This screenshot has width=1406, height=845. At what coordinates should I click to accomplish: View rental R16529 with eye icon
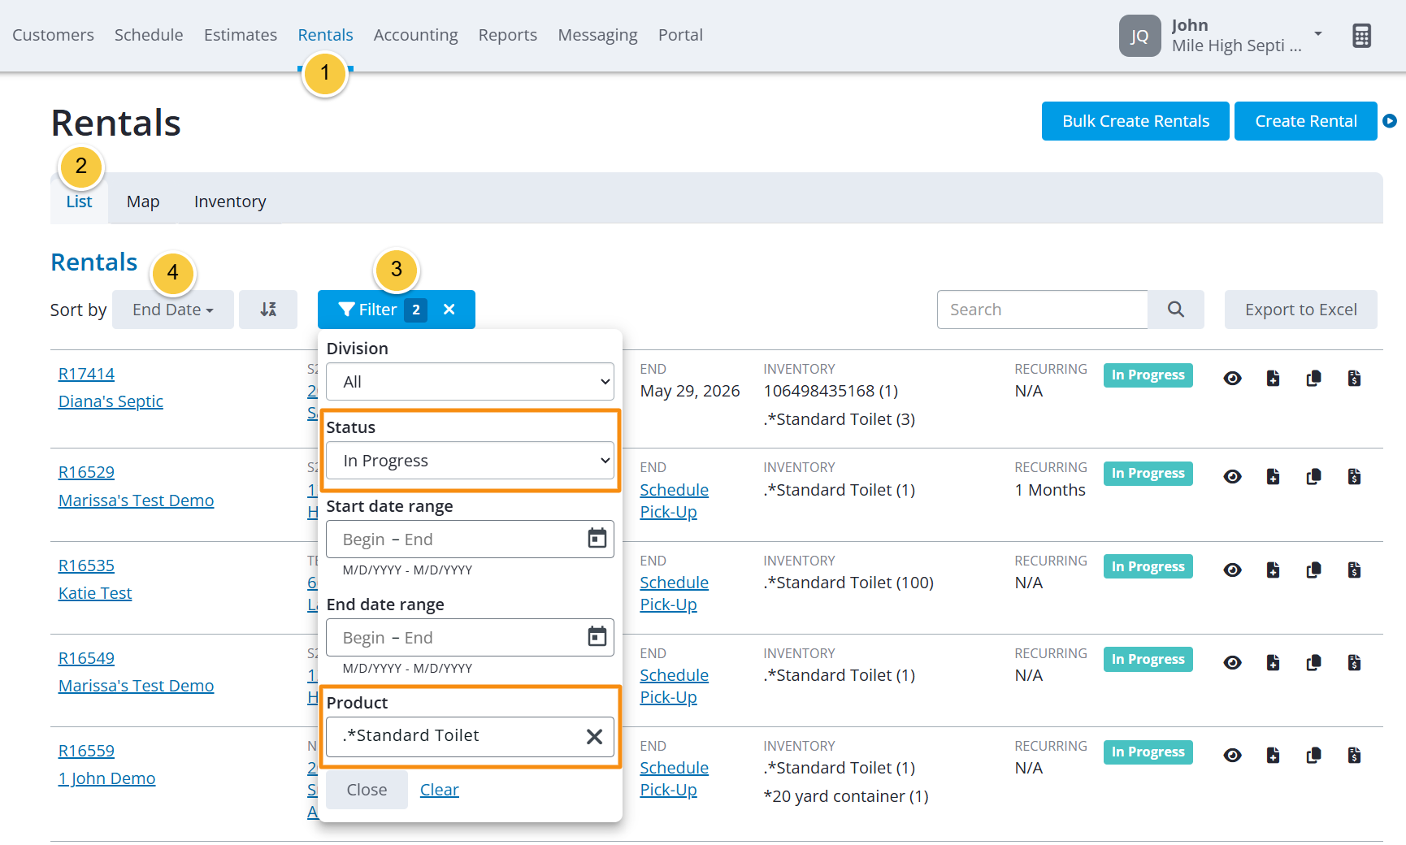coord(1233,477)
